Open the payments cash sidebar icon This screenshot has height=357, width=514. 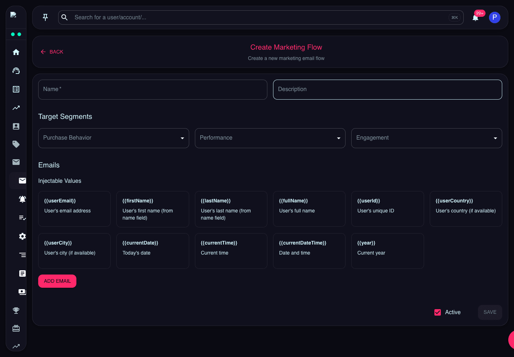(x=22, y=292)
